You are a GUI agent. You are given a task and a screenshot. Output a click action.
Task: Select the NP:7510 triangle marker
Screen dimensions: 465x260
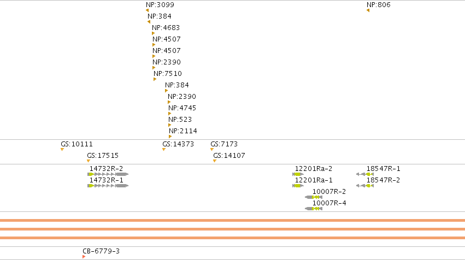tap(155, 79)
